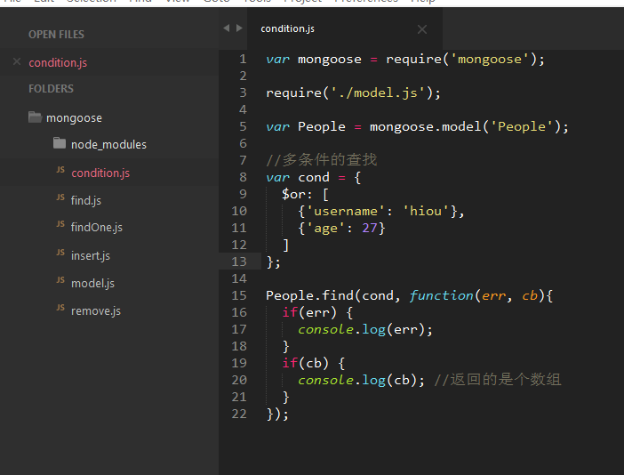The width and height of the screenshot is (624, 475).
Task: Go to previous tab with left arrow
Action: [227, 28]
